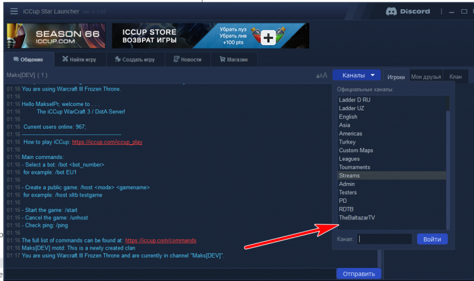Switch to the Игроки tab

click(x=396, y=77)
